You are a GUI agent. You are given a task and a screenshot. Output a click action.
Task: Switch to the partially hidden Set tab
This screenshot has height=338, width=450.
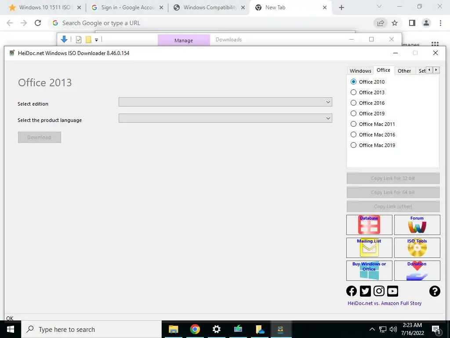421,71
